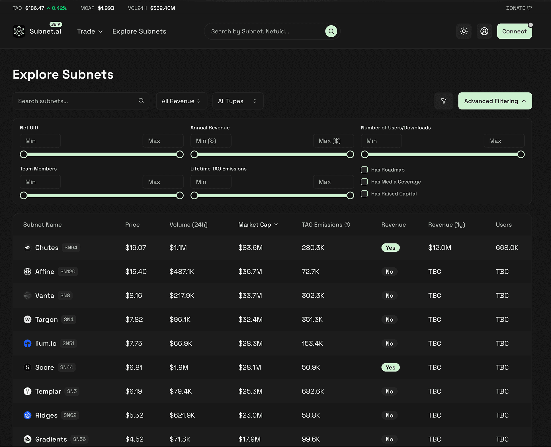Viewport: 551px width, 447px height.
Task: Open the All Revenue dropdown
Action: pos(181,101)
